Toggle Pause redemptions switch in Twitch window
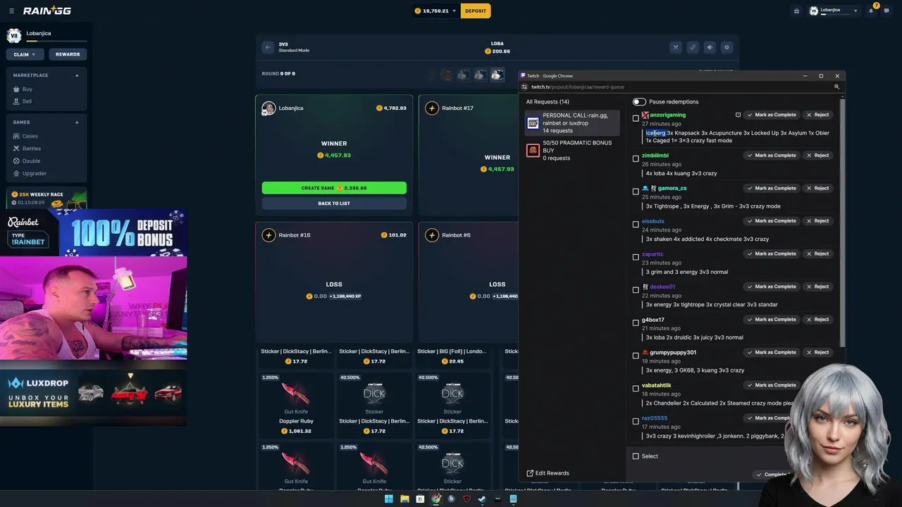902x507 pixels. (639, 101)
